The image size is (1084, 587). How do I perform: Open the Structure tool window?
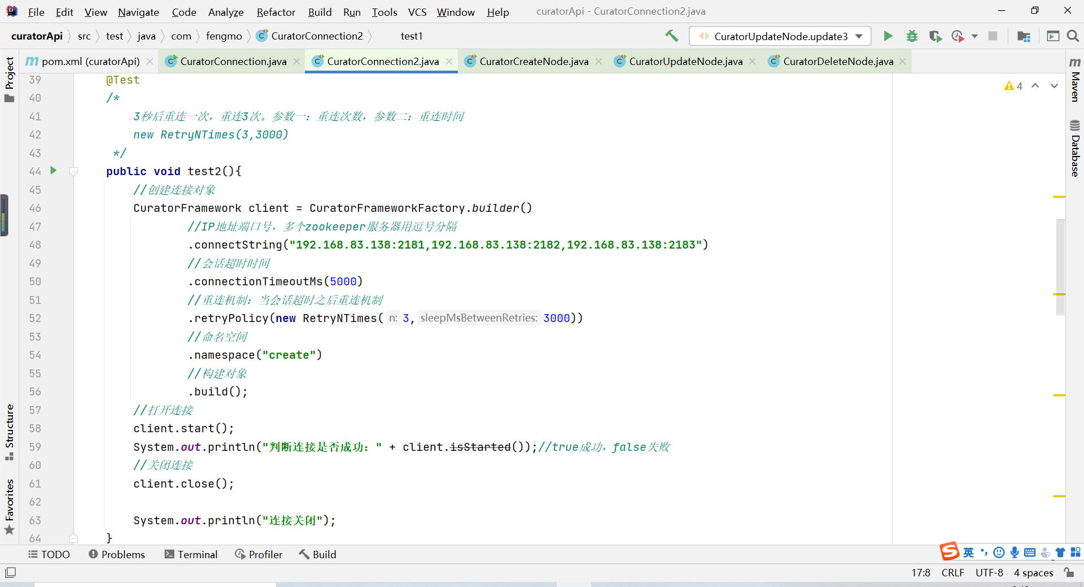(9, 432)
